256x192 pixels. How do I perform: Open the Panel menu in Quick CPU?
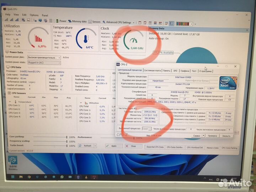pyautogui.click(x=45, y=15)
